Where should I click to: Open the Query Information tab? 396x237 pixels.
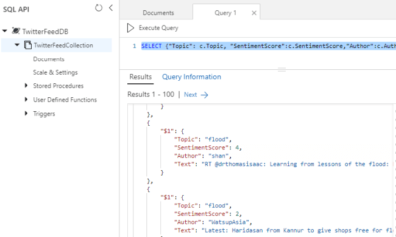[191, 77]
